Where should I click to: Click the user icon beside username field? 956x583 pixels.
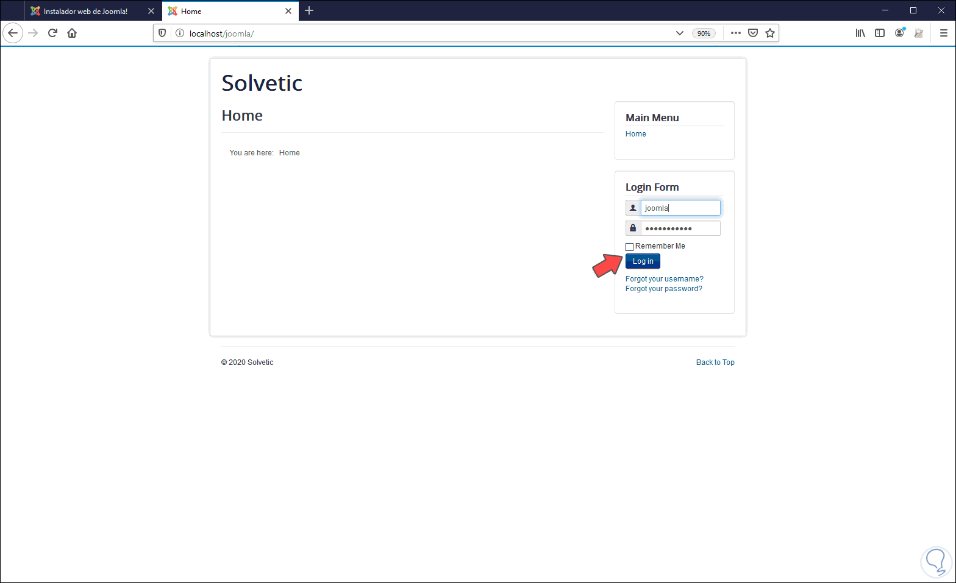point(633,208)
